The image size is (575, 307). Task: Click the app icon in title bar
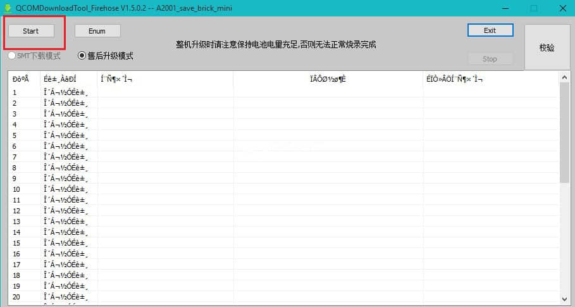tap(8, 8)
